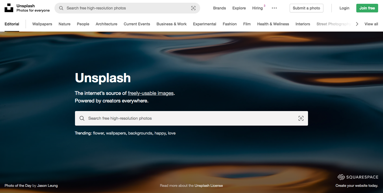
Task: Follow the freely-usable images link
Action: click(x=151, y=93)
